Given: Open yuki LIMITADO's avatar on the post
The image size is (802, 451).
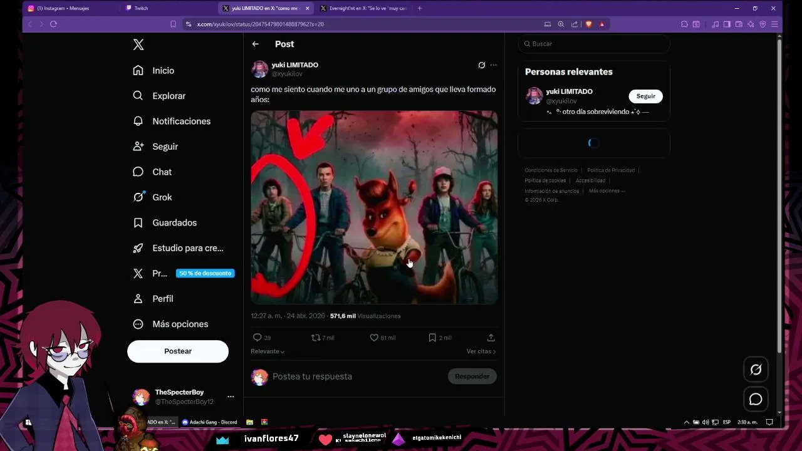Looking at the screenshot, I should click(259, 69).
